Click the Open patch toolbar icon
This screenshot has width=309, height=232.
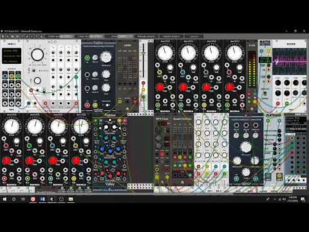[8, 37]
